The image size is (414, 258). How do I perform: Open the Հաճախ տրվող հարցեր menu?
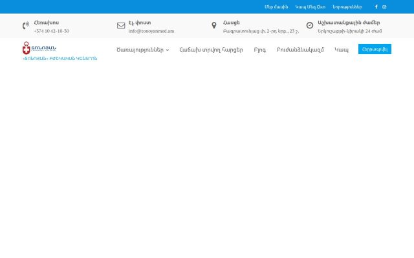212,50
